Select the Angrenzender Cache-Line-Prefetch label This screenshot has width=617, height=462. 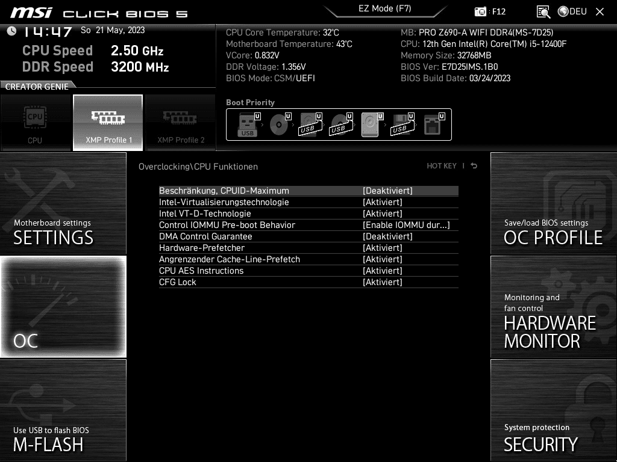tap(230, 259)
